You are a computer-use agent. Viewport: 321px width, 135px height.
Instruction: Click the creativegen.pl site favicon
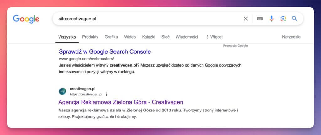click(63, 91)
